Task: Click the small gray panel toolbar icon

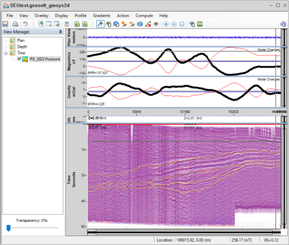Action: click(67, 24)
